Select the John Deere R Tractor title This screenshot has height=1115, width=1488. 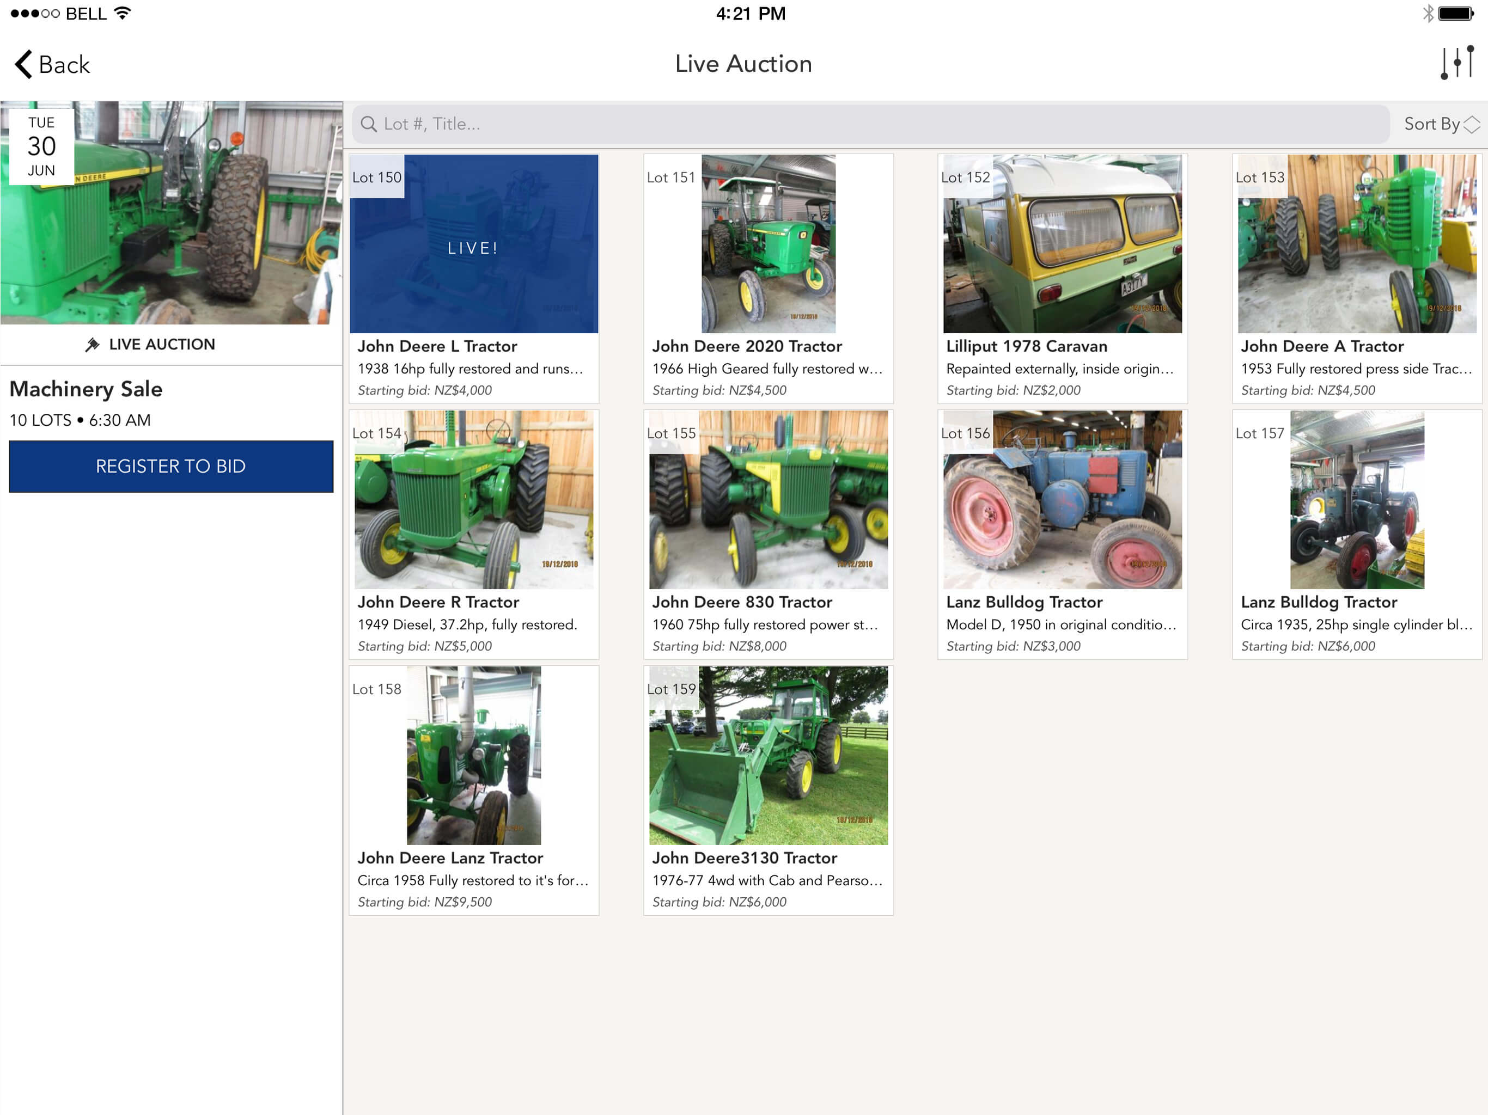(x=438, y=602)
